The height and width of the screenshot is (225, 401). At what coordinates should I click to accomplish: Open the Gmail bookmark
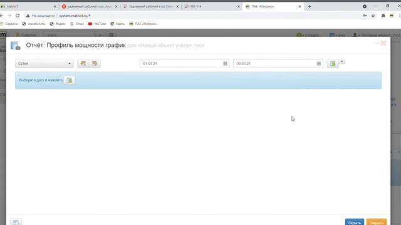pos(77,24)
